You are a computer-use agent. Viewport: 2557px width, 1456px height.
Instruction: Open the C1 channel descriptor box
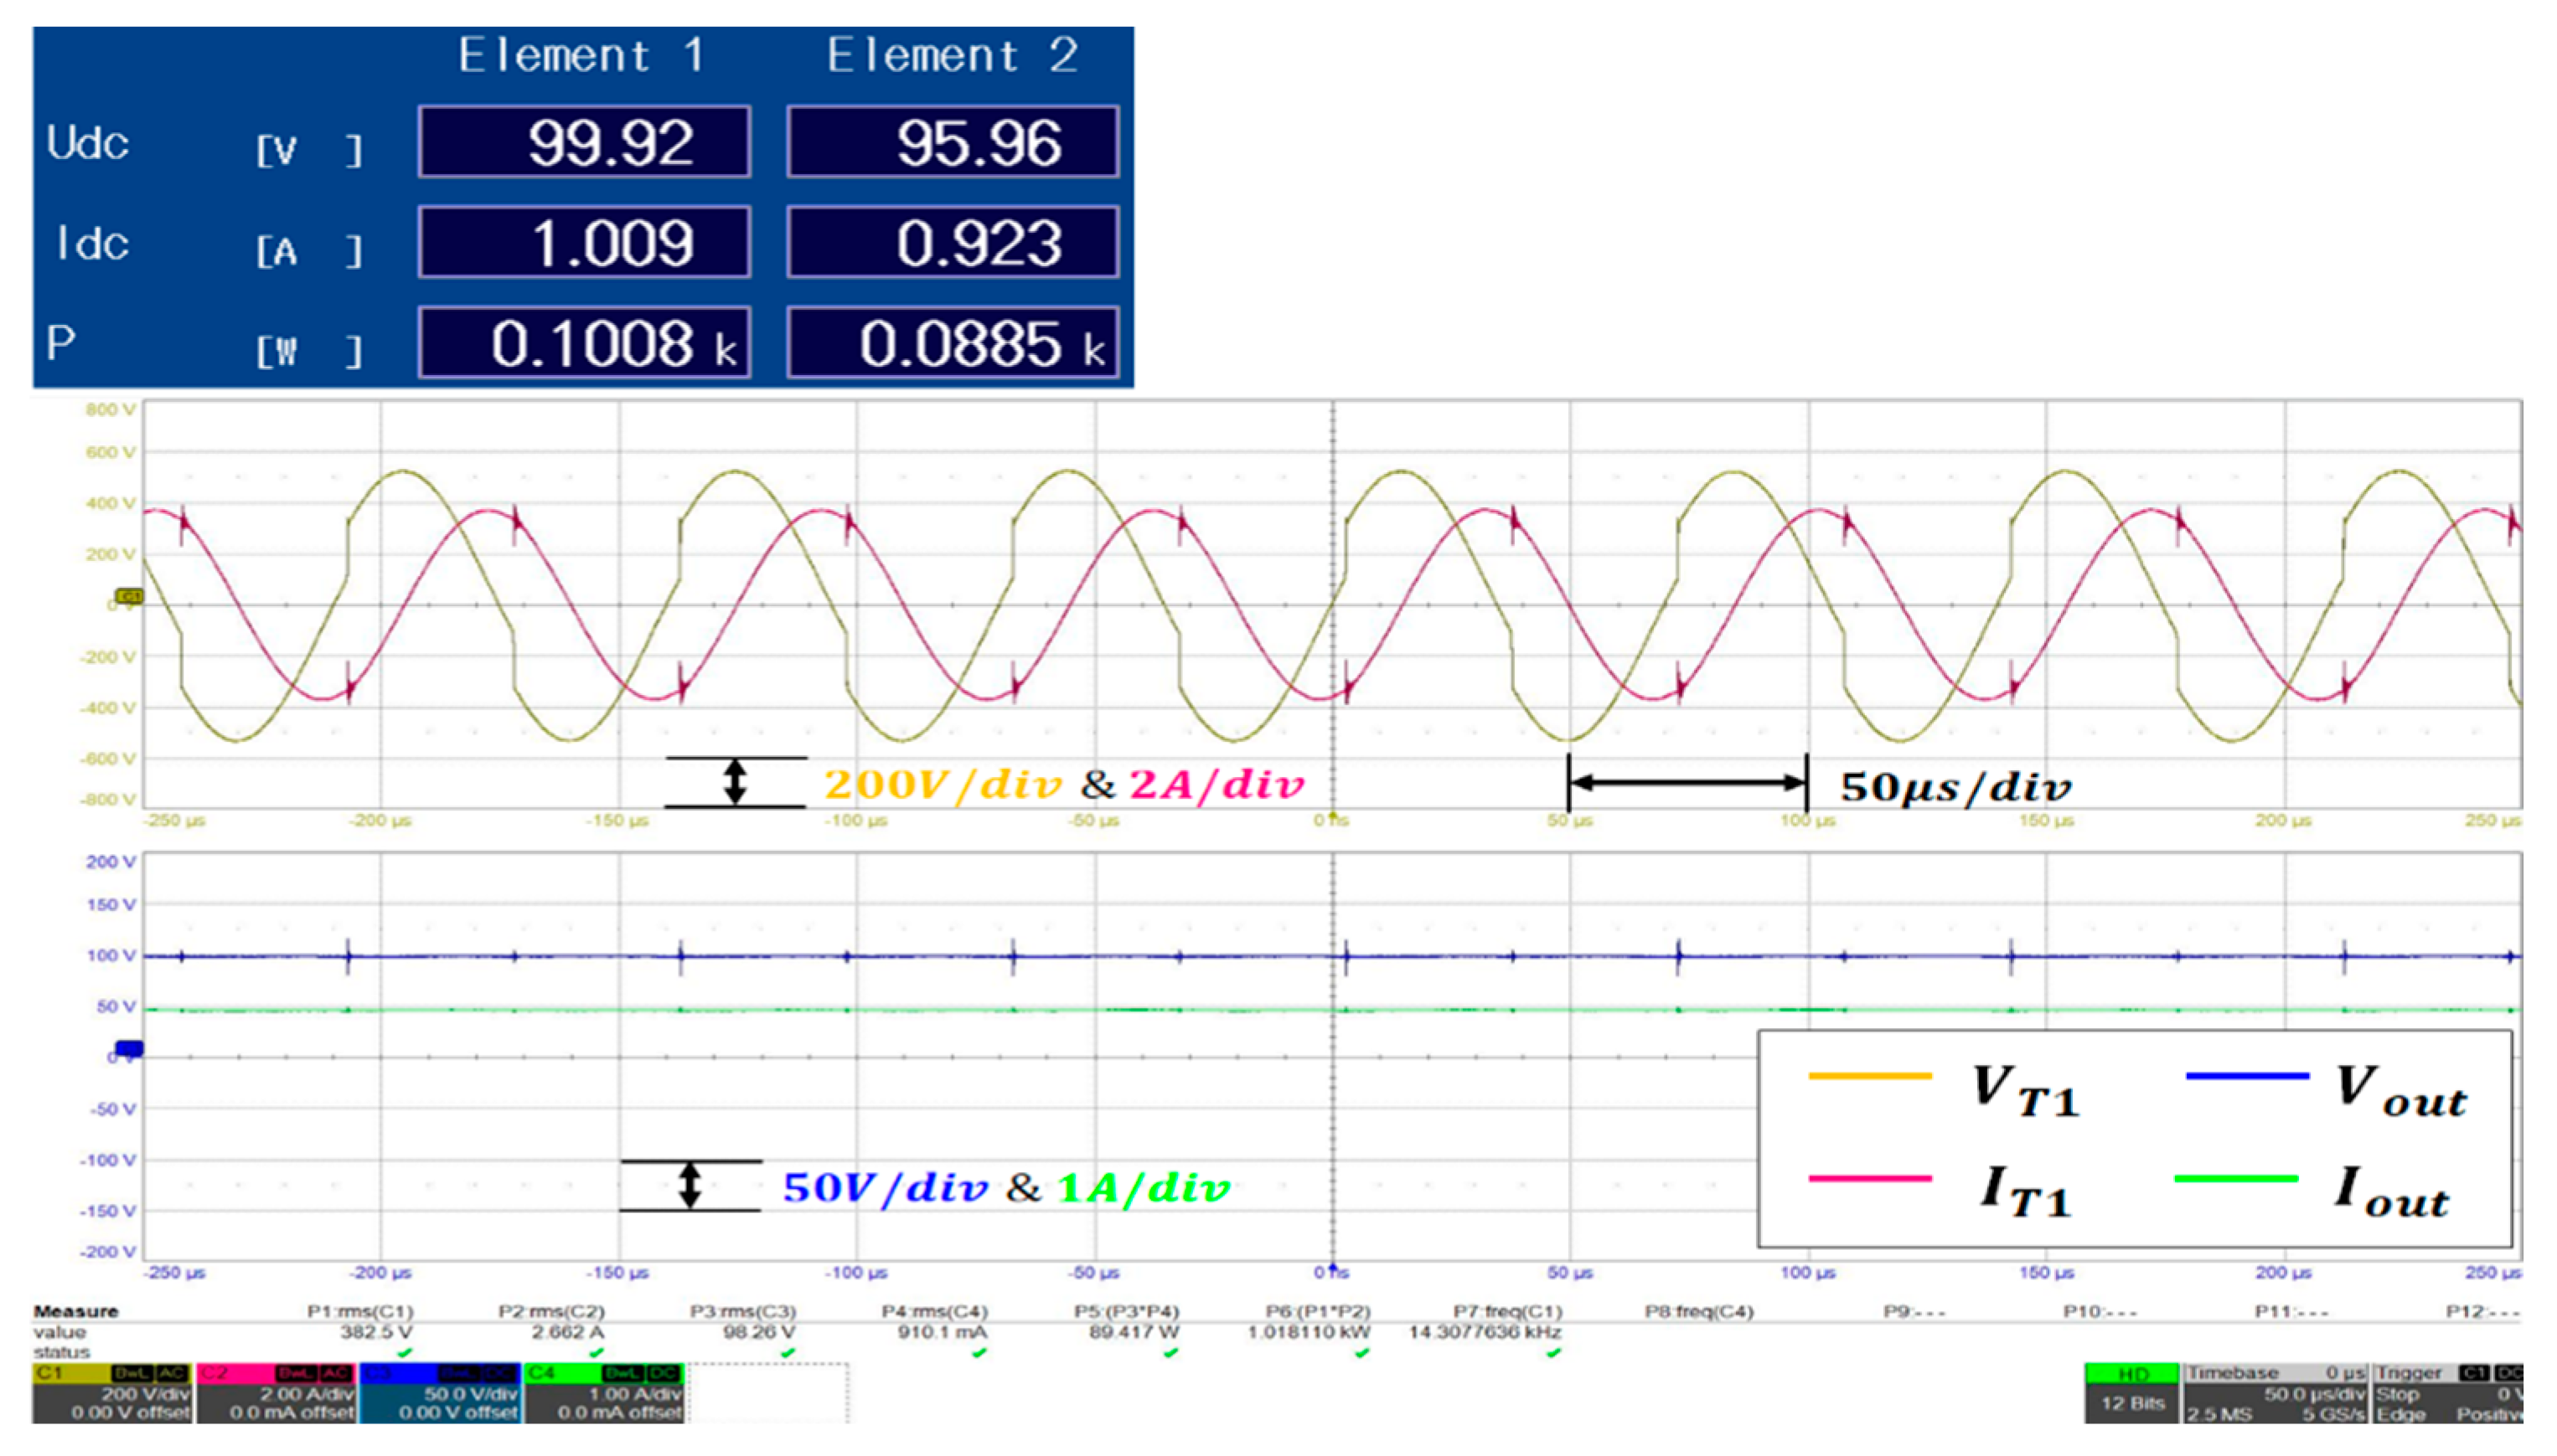click(x=112, y=1392)
